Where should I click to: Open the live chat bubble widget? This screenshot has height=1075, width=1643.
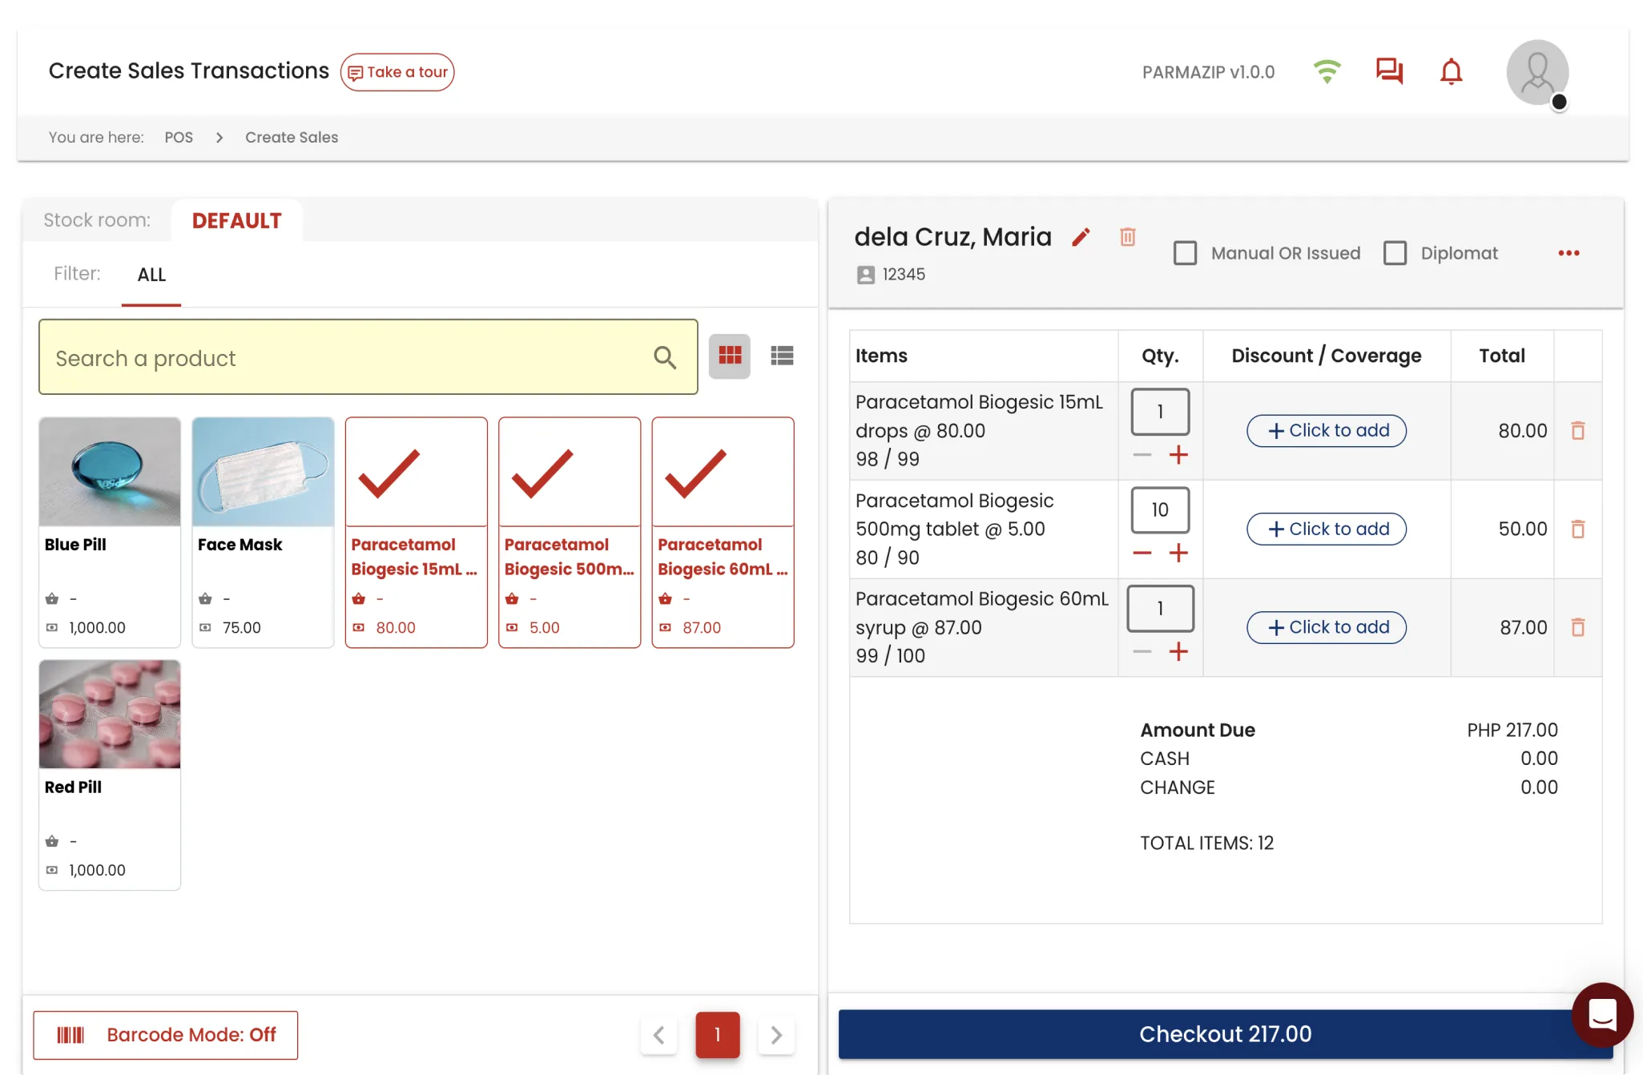coord(1601,1014)
